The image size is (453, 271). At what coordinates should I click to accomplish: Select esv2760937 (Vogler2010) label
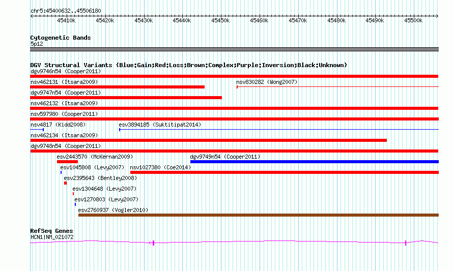[113, 210]
